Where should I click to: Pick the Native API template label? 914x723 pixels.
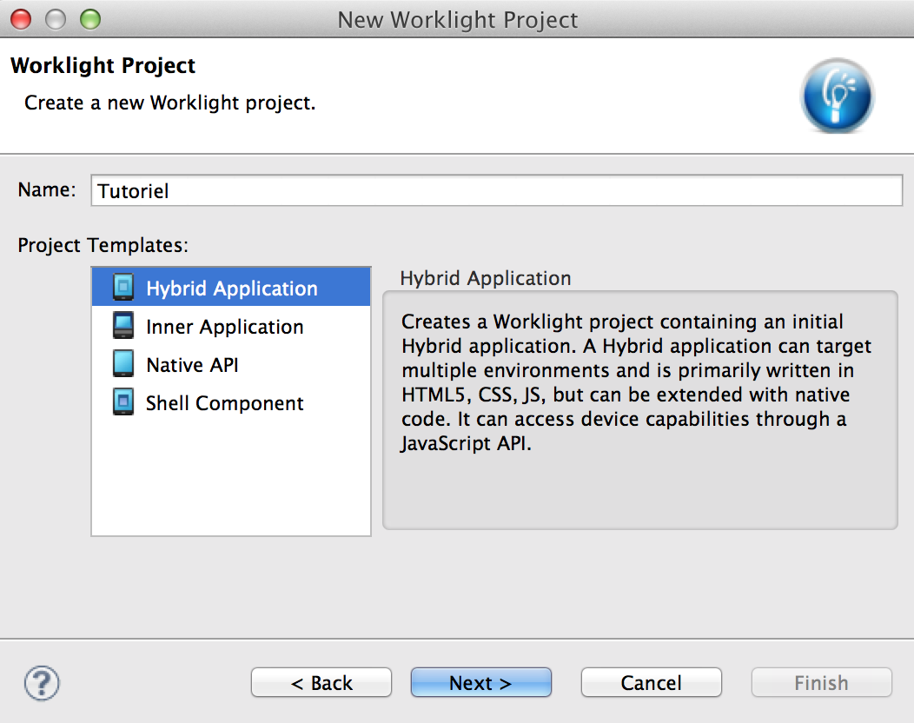pos(192,365)
